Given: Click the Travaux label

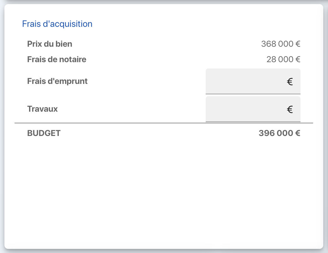Looking at the screenshot, I should click(x=42, y=109).
